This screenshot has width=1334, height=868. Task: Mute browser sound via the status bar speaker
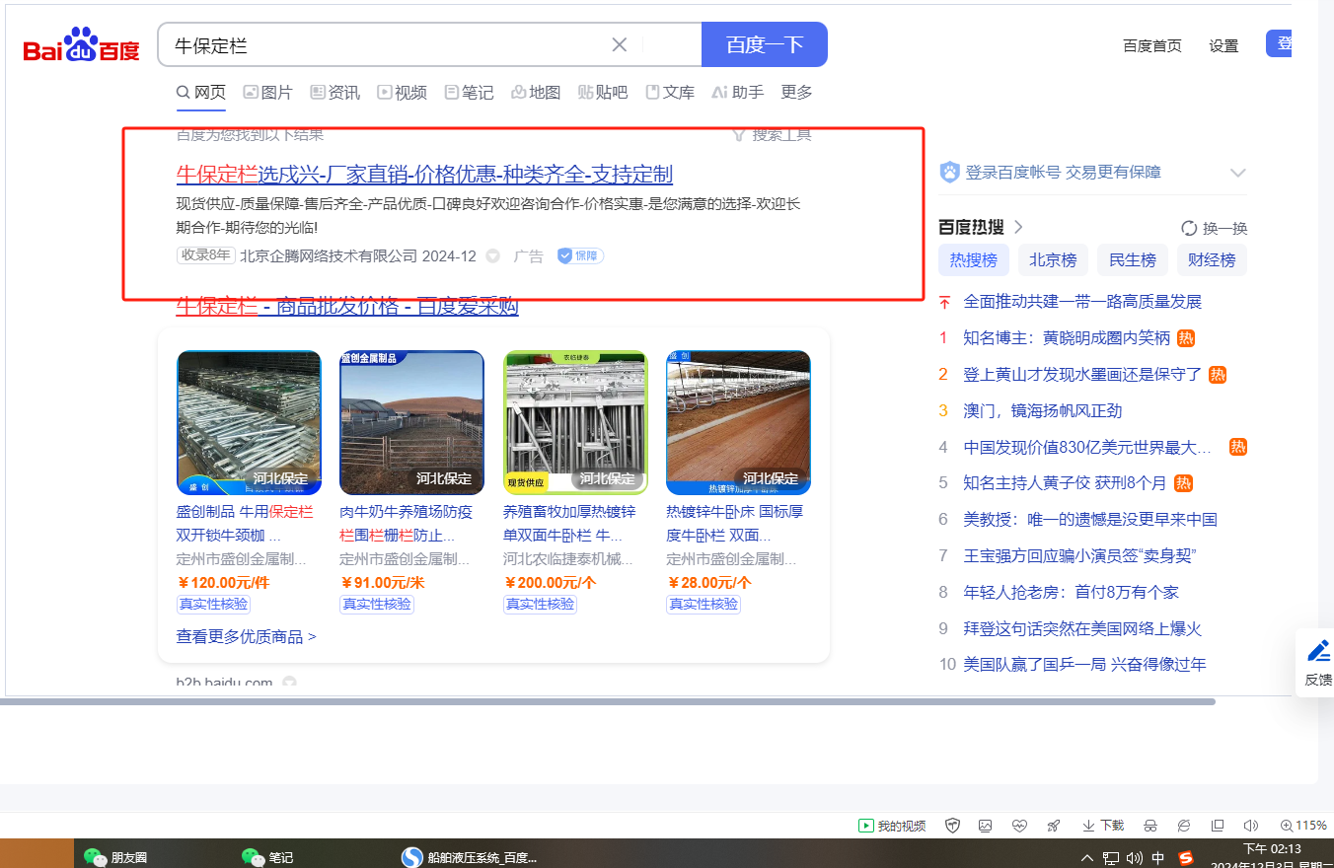pos(1251,826)
